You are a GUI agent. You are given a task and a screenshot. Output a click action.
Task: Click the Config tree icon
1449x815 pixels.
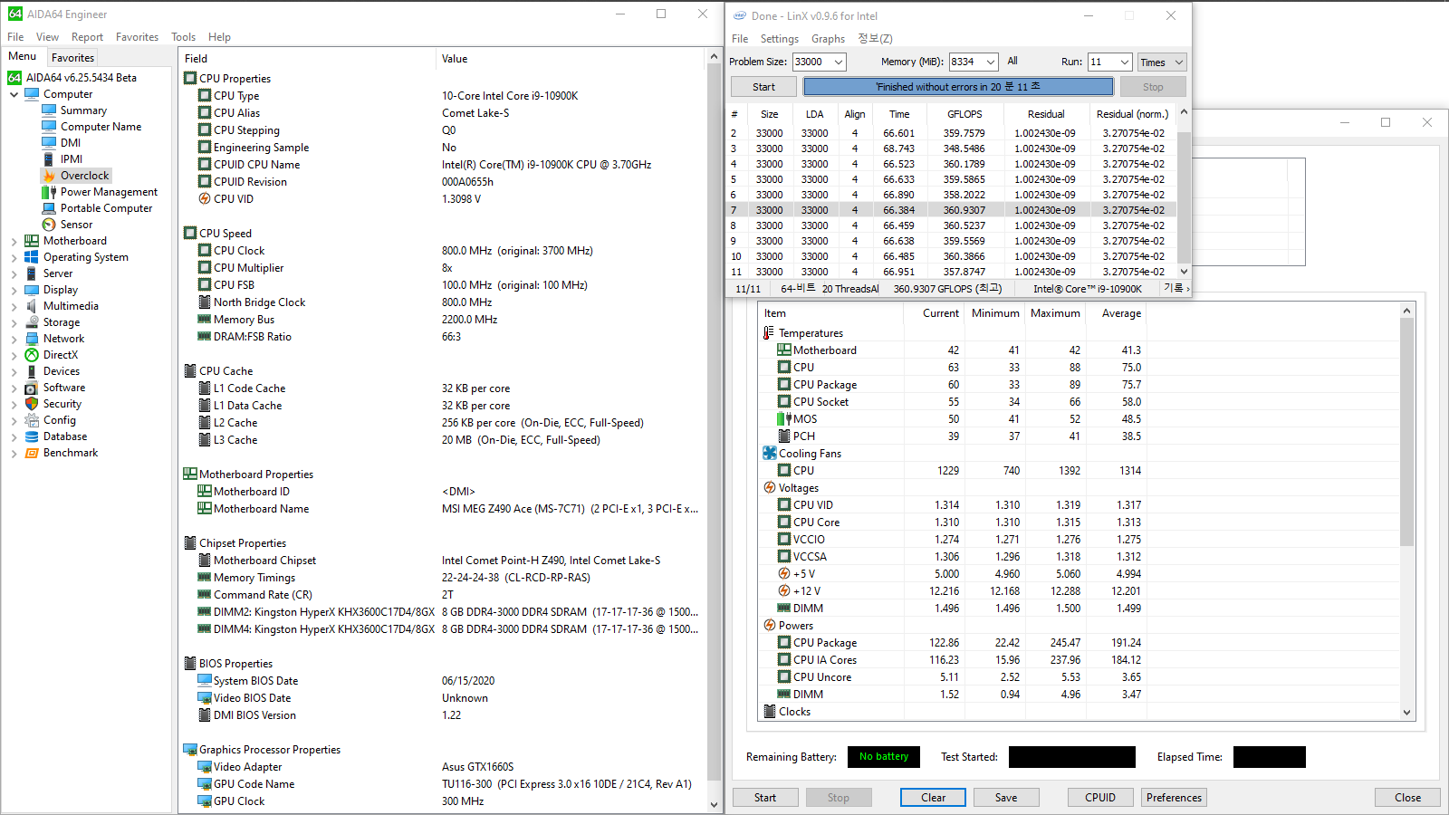tap(32, 420)
